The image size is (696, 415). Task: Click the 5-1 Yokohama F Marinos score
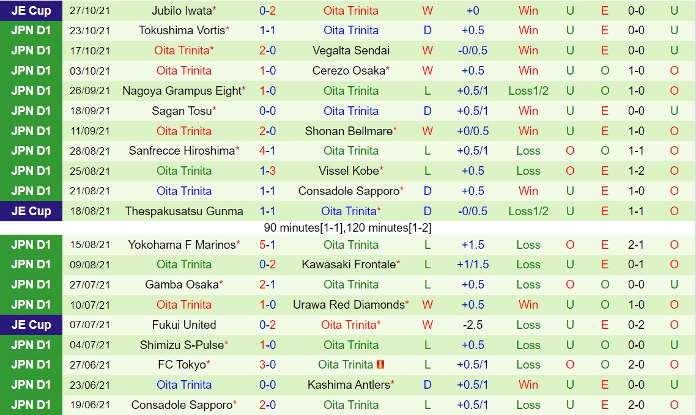[267, 245]
